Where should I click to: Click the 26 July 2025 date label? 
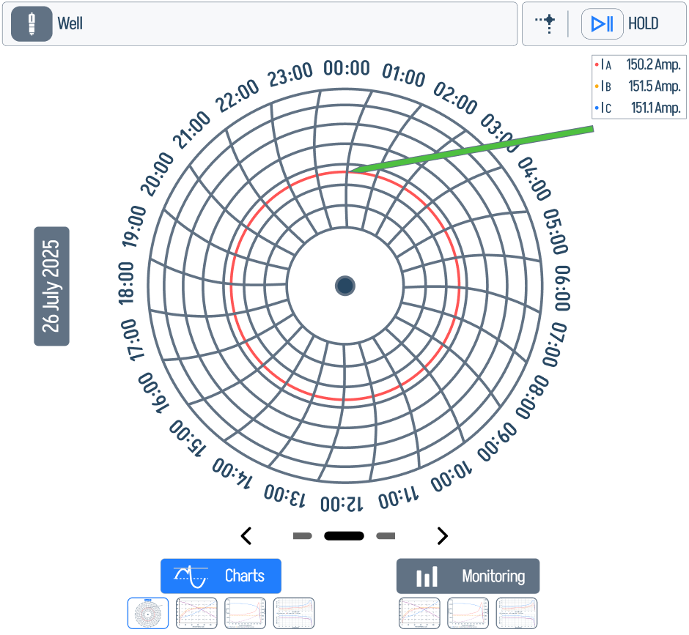pyautogui.click(x=51, y=286)
